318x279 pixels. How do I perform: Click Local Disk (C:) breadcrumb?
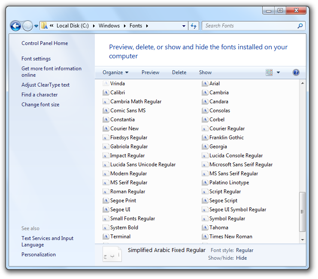click(x=73, y=26)
